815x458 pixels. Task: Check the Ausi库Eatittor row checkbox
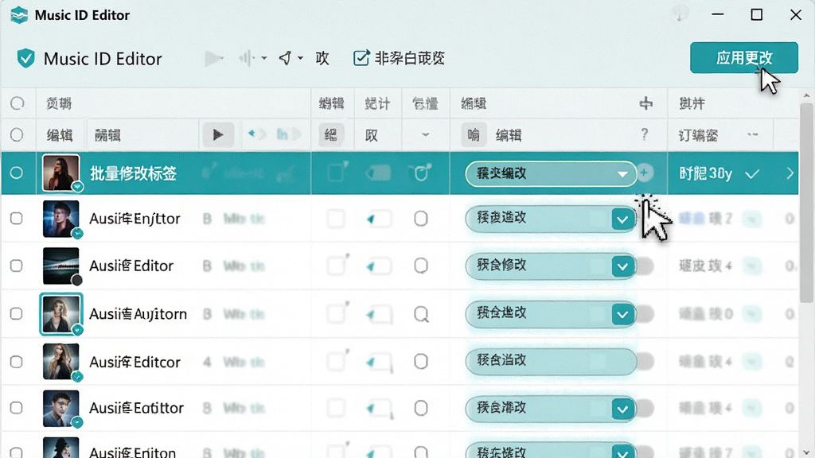click(x=17, y=408)
